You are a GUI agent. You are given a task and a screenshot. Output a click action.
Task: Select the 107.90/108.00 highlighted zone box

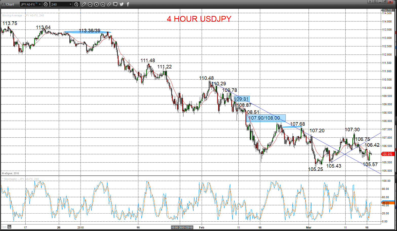pyautogui.click(x=266, y=118)
